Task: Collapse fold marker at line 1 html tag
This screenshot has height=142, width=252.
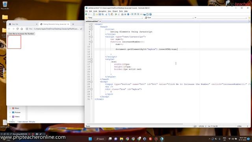Action: (x=91, y=24)
